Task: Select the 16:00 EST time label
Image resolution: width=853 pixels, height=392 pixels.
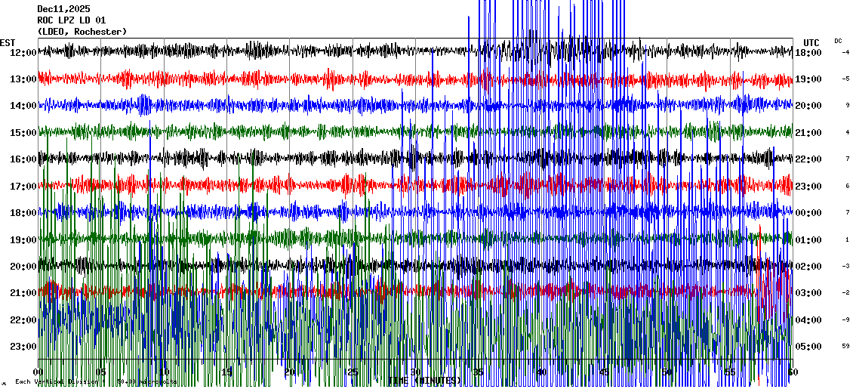Action: 23,159
